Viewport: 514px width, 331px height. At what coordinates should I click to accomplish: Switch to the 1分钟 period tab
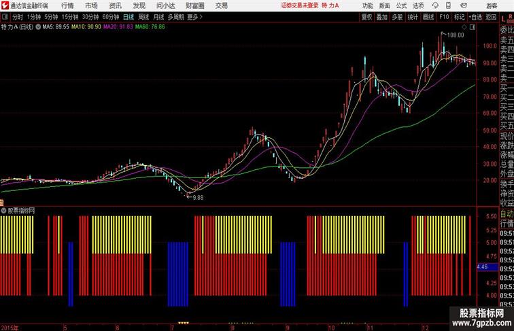(x=34, y=17)
